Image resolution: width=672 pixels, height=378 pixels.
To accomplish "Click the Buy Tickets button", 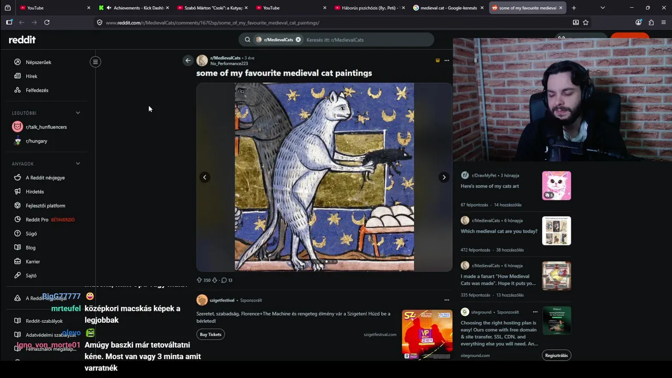I will [x=211, y=334].
